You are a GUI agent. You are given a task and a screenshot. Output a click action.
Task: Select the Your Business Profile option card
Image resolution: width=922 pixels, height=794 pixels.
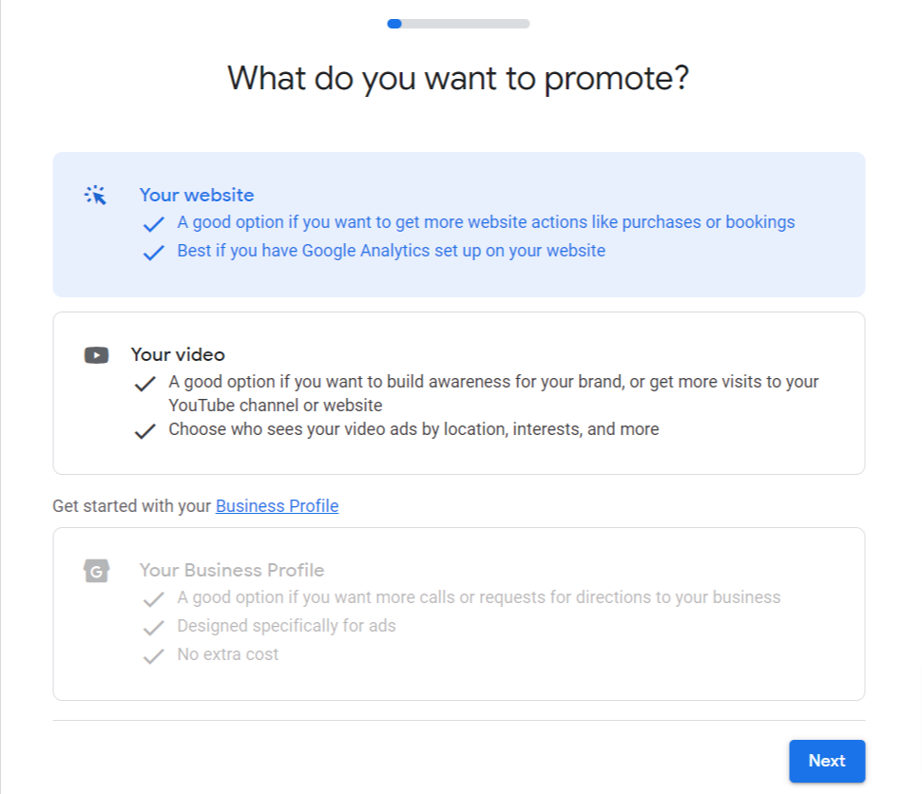[459, 614]
